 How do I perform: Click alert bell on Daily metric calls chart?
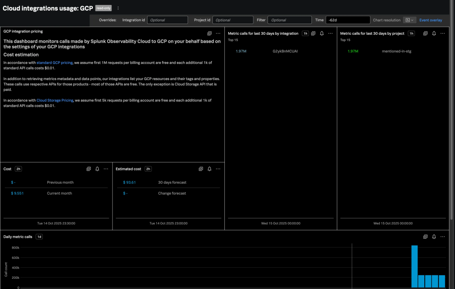pyautogui.click(x=434, y=237)
